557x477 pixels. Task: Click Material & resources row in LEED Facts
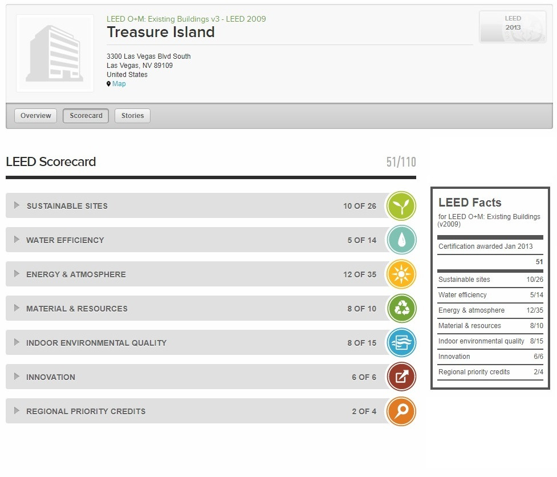490,326
